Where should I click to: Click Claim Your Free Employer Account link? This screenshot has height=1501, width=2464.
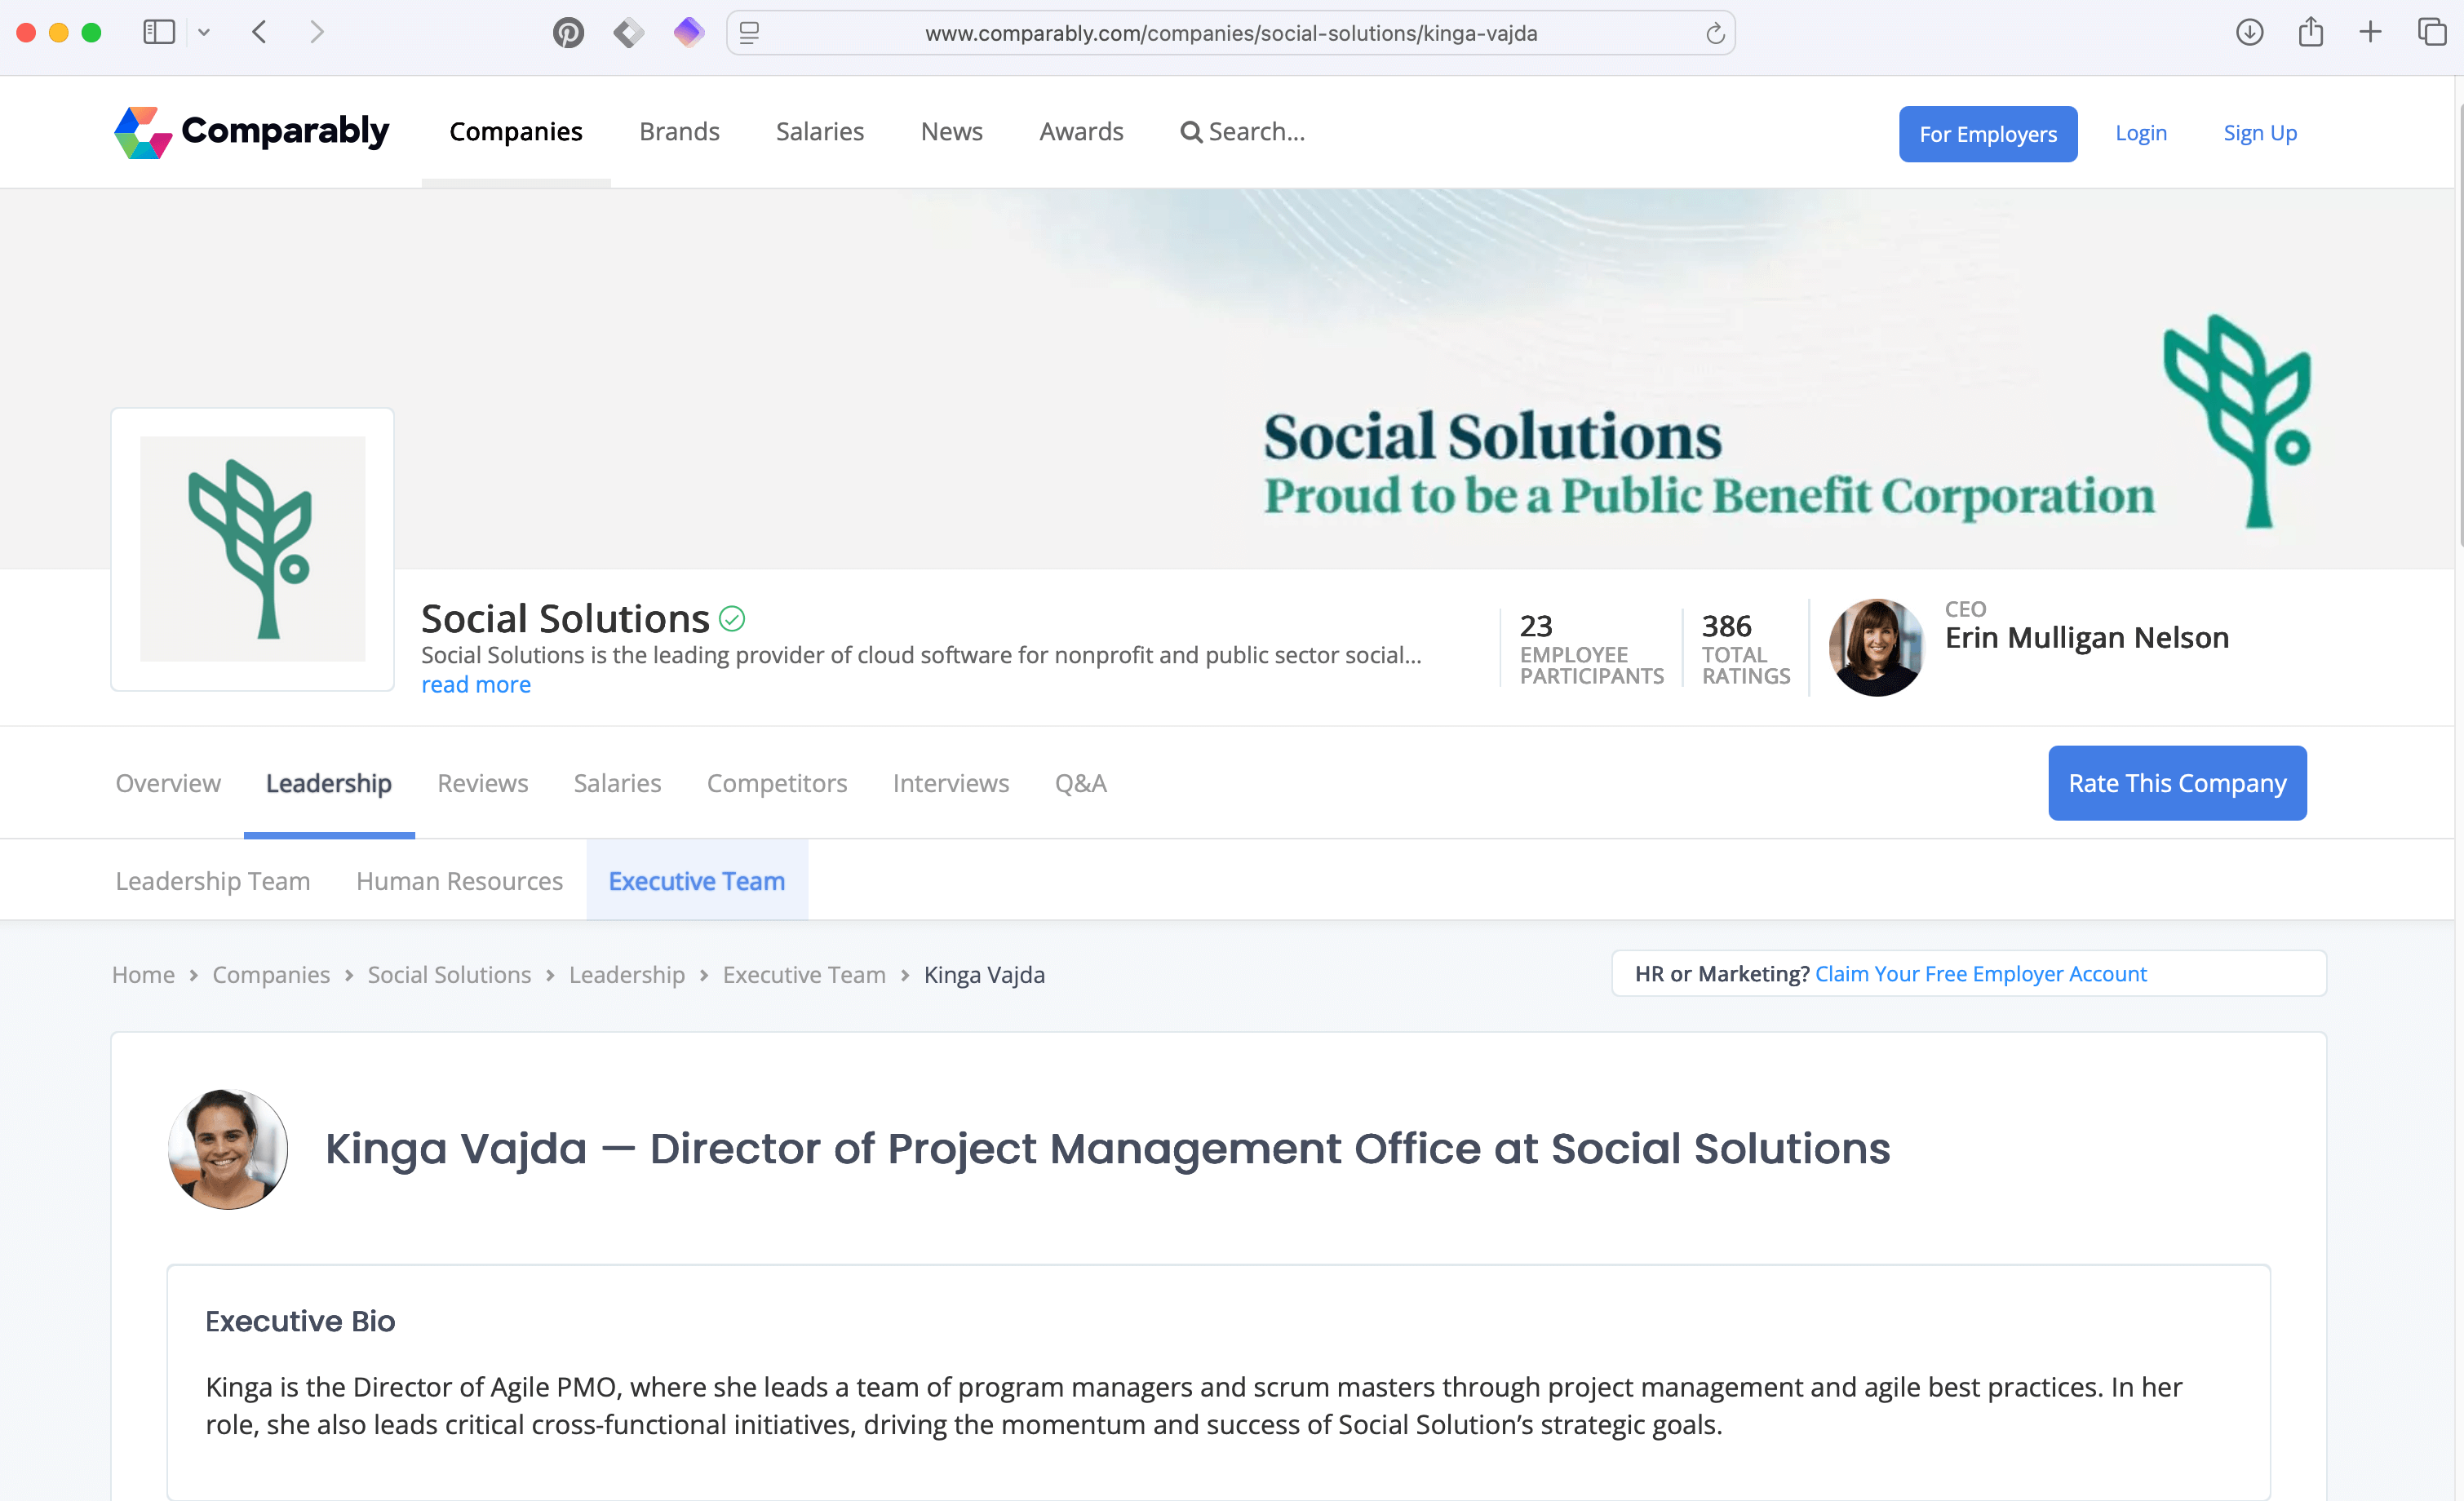pyautogui.click(x=1980, y=974)
